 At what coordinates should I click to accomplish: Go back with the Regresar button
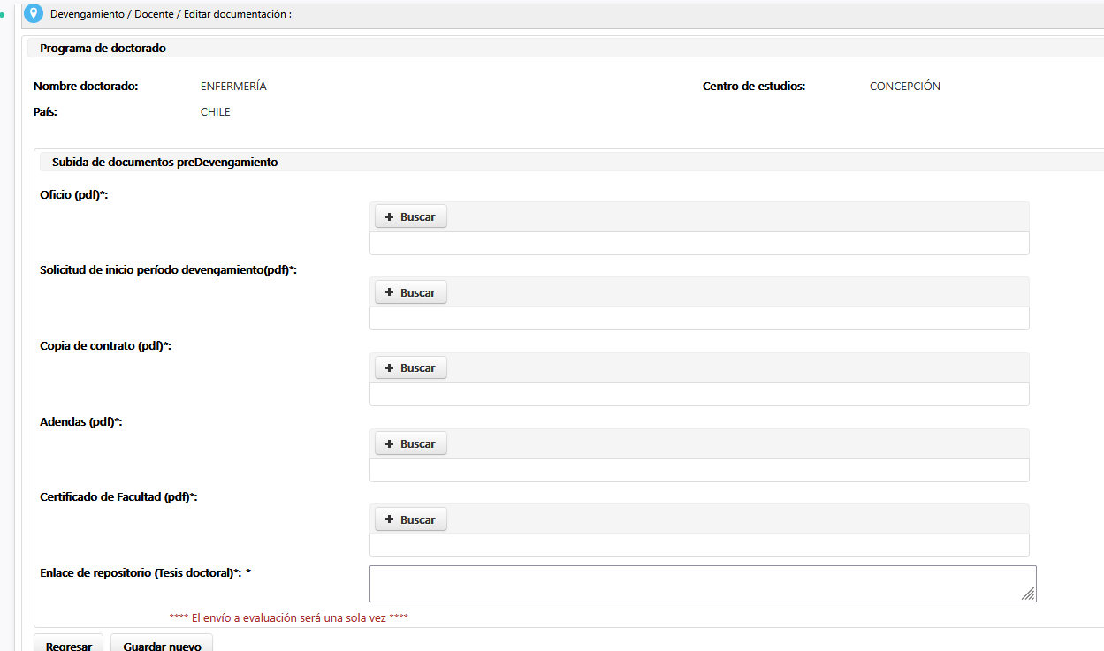point(69,646)
